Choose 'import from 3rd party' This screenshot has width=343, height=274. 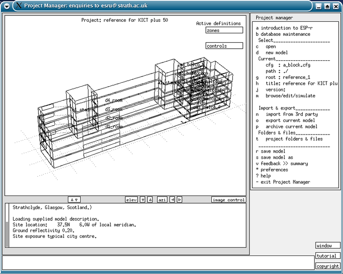pyautogui.click(x=286, y=114)
